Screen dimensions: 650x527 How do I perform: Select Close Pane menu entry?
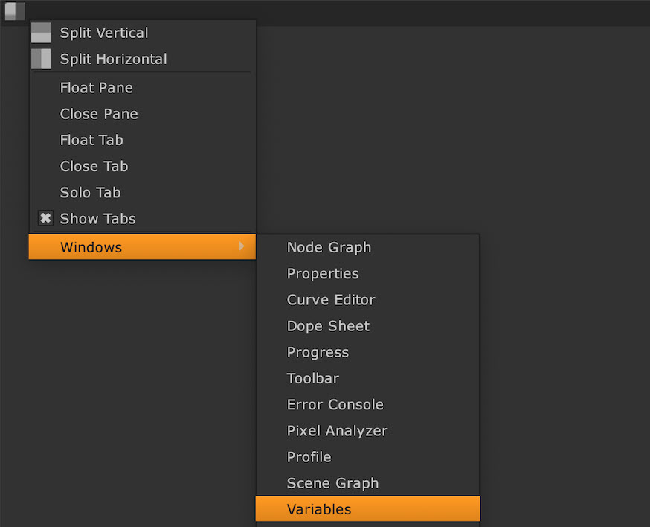click(x=99, y=114)
